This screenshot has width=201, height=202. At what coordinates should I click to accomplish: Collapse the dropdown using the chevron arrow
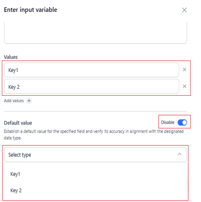tap(179, 154)
